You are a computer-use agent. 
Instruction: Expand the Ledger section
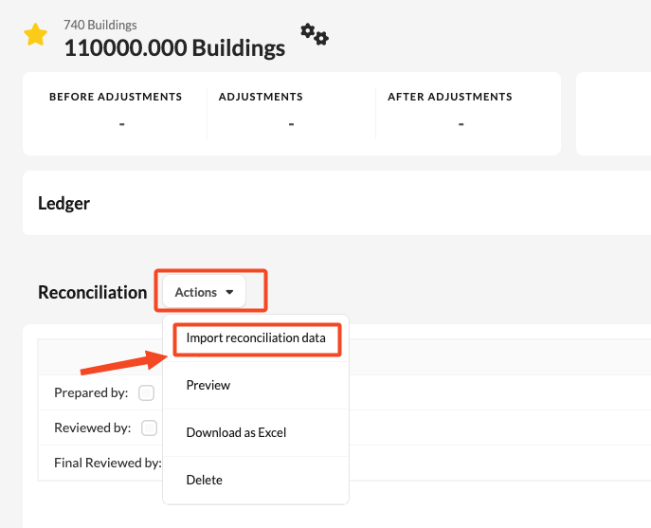click(64, 203)
